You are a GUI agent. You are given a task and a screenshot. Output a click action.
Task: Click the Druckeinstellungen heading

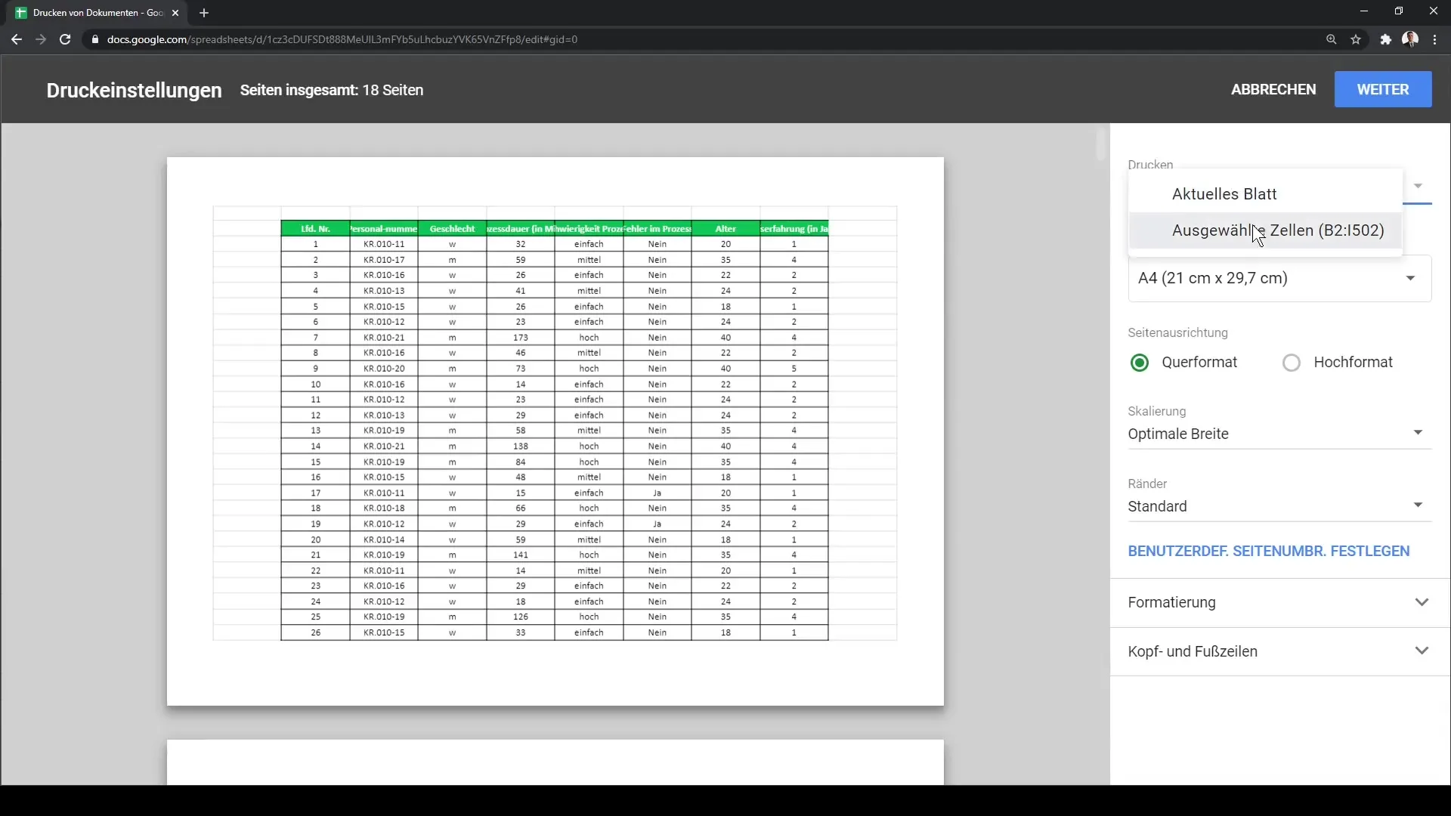click(x=135, y=90)
